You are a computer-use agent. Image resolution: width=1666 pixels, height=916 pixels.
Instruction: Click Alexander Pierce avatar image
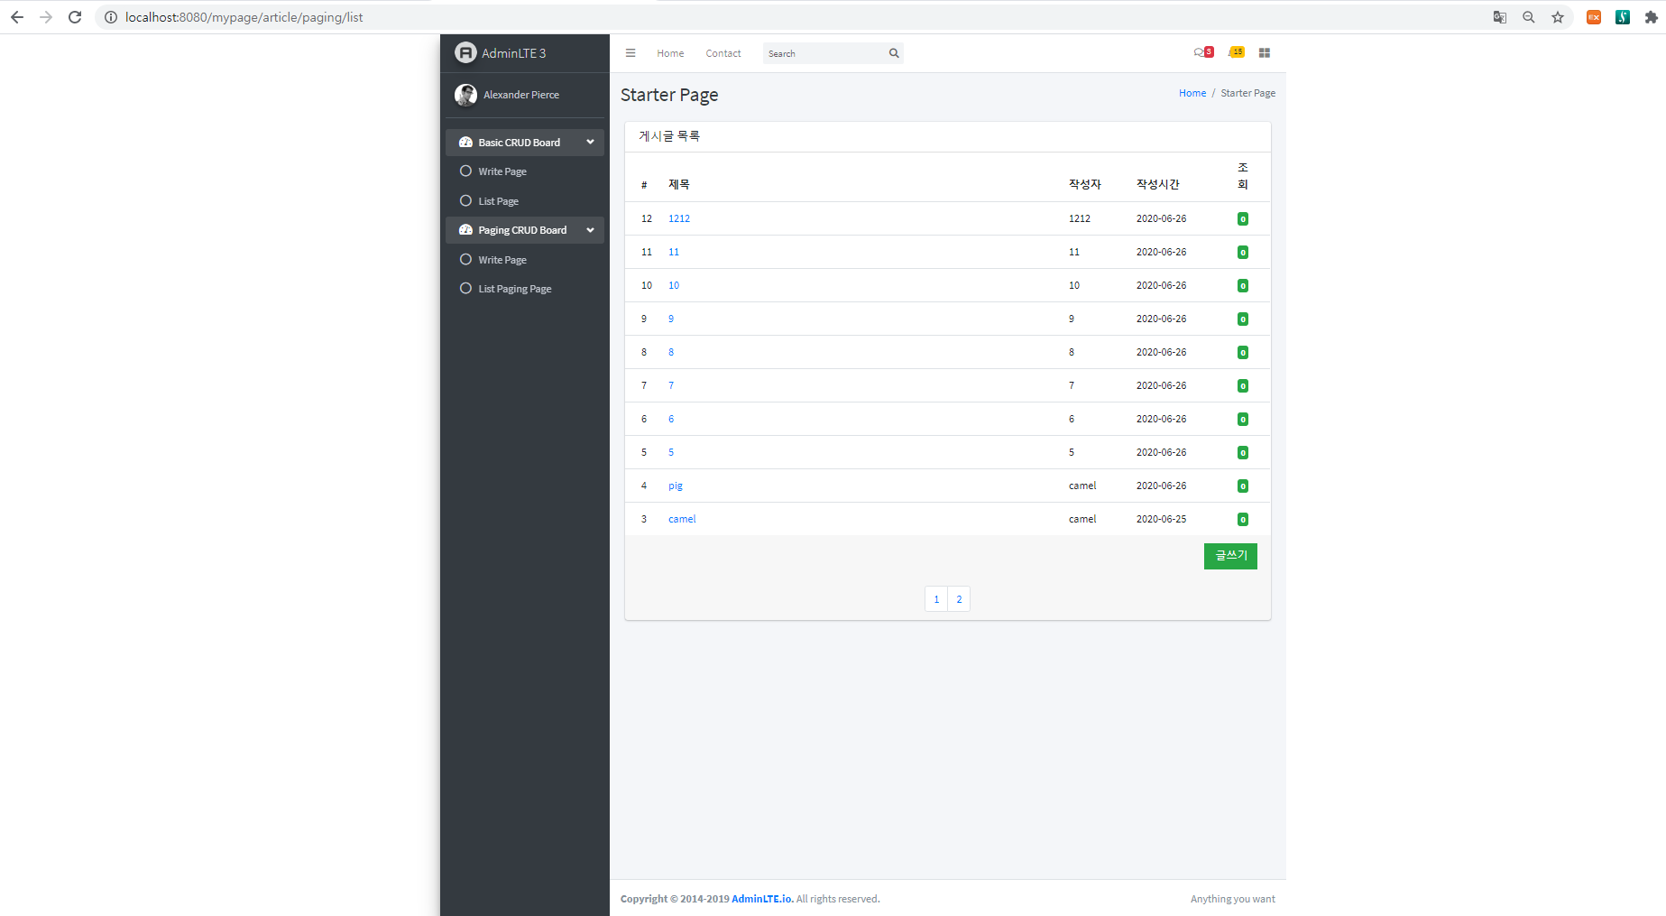click(465, 95)
